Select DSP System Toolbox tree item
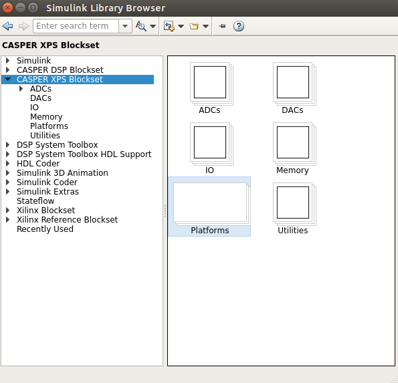398x383 pixels. pos(58,144)
